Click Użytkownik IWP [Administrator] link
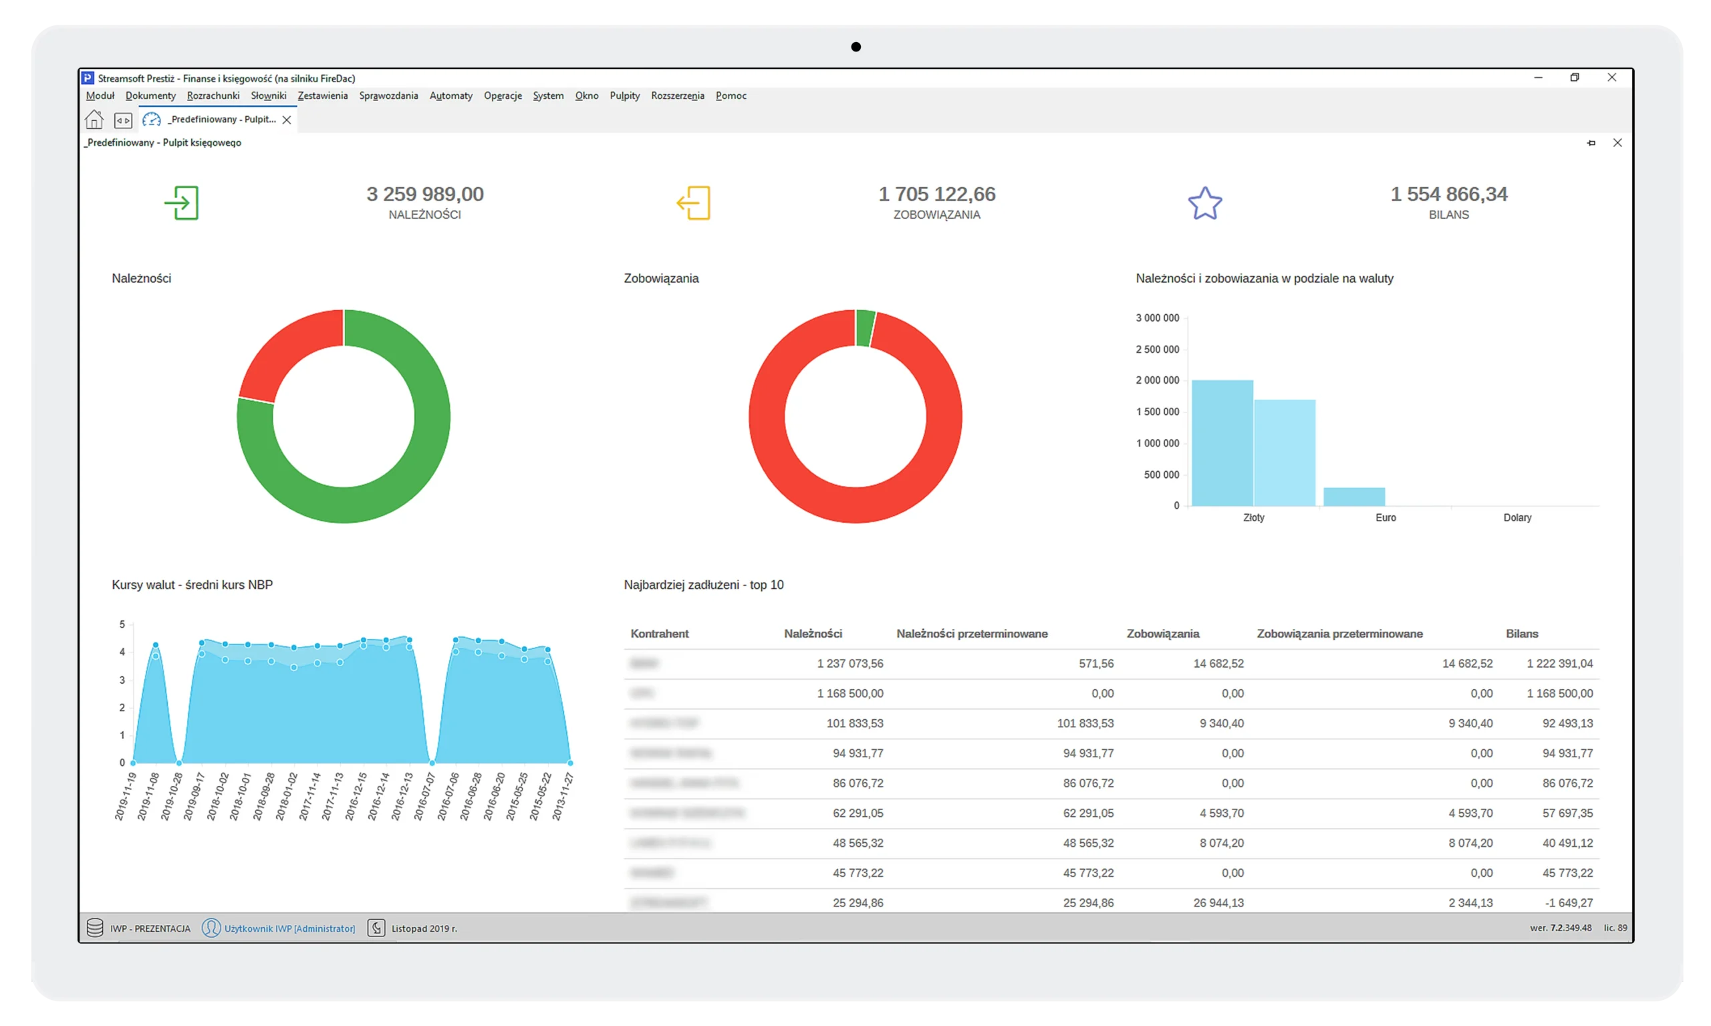The image size is (1711, 1026). [x=289, y=928]
